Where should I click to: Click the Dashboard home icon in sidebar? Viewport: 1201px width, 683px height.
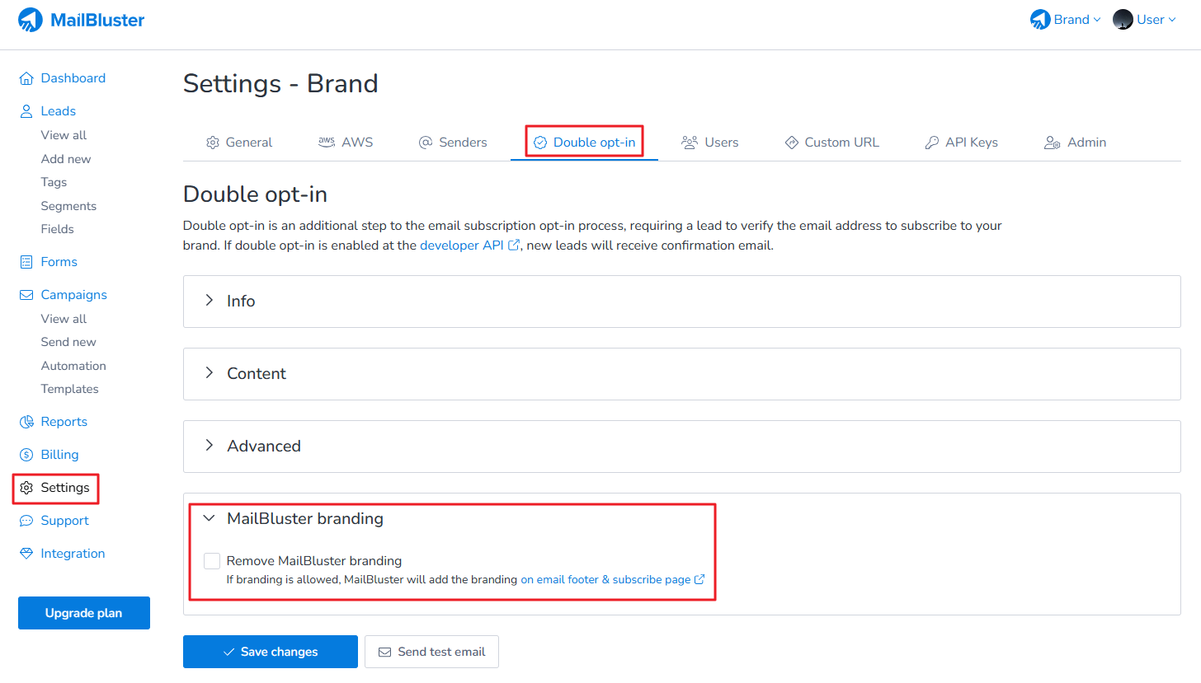tap(26, 78)
